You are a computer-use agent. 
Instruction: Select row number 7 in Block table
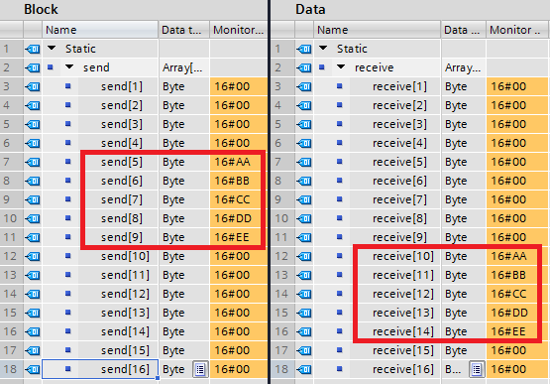pos(11,162)
